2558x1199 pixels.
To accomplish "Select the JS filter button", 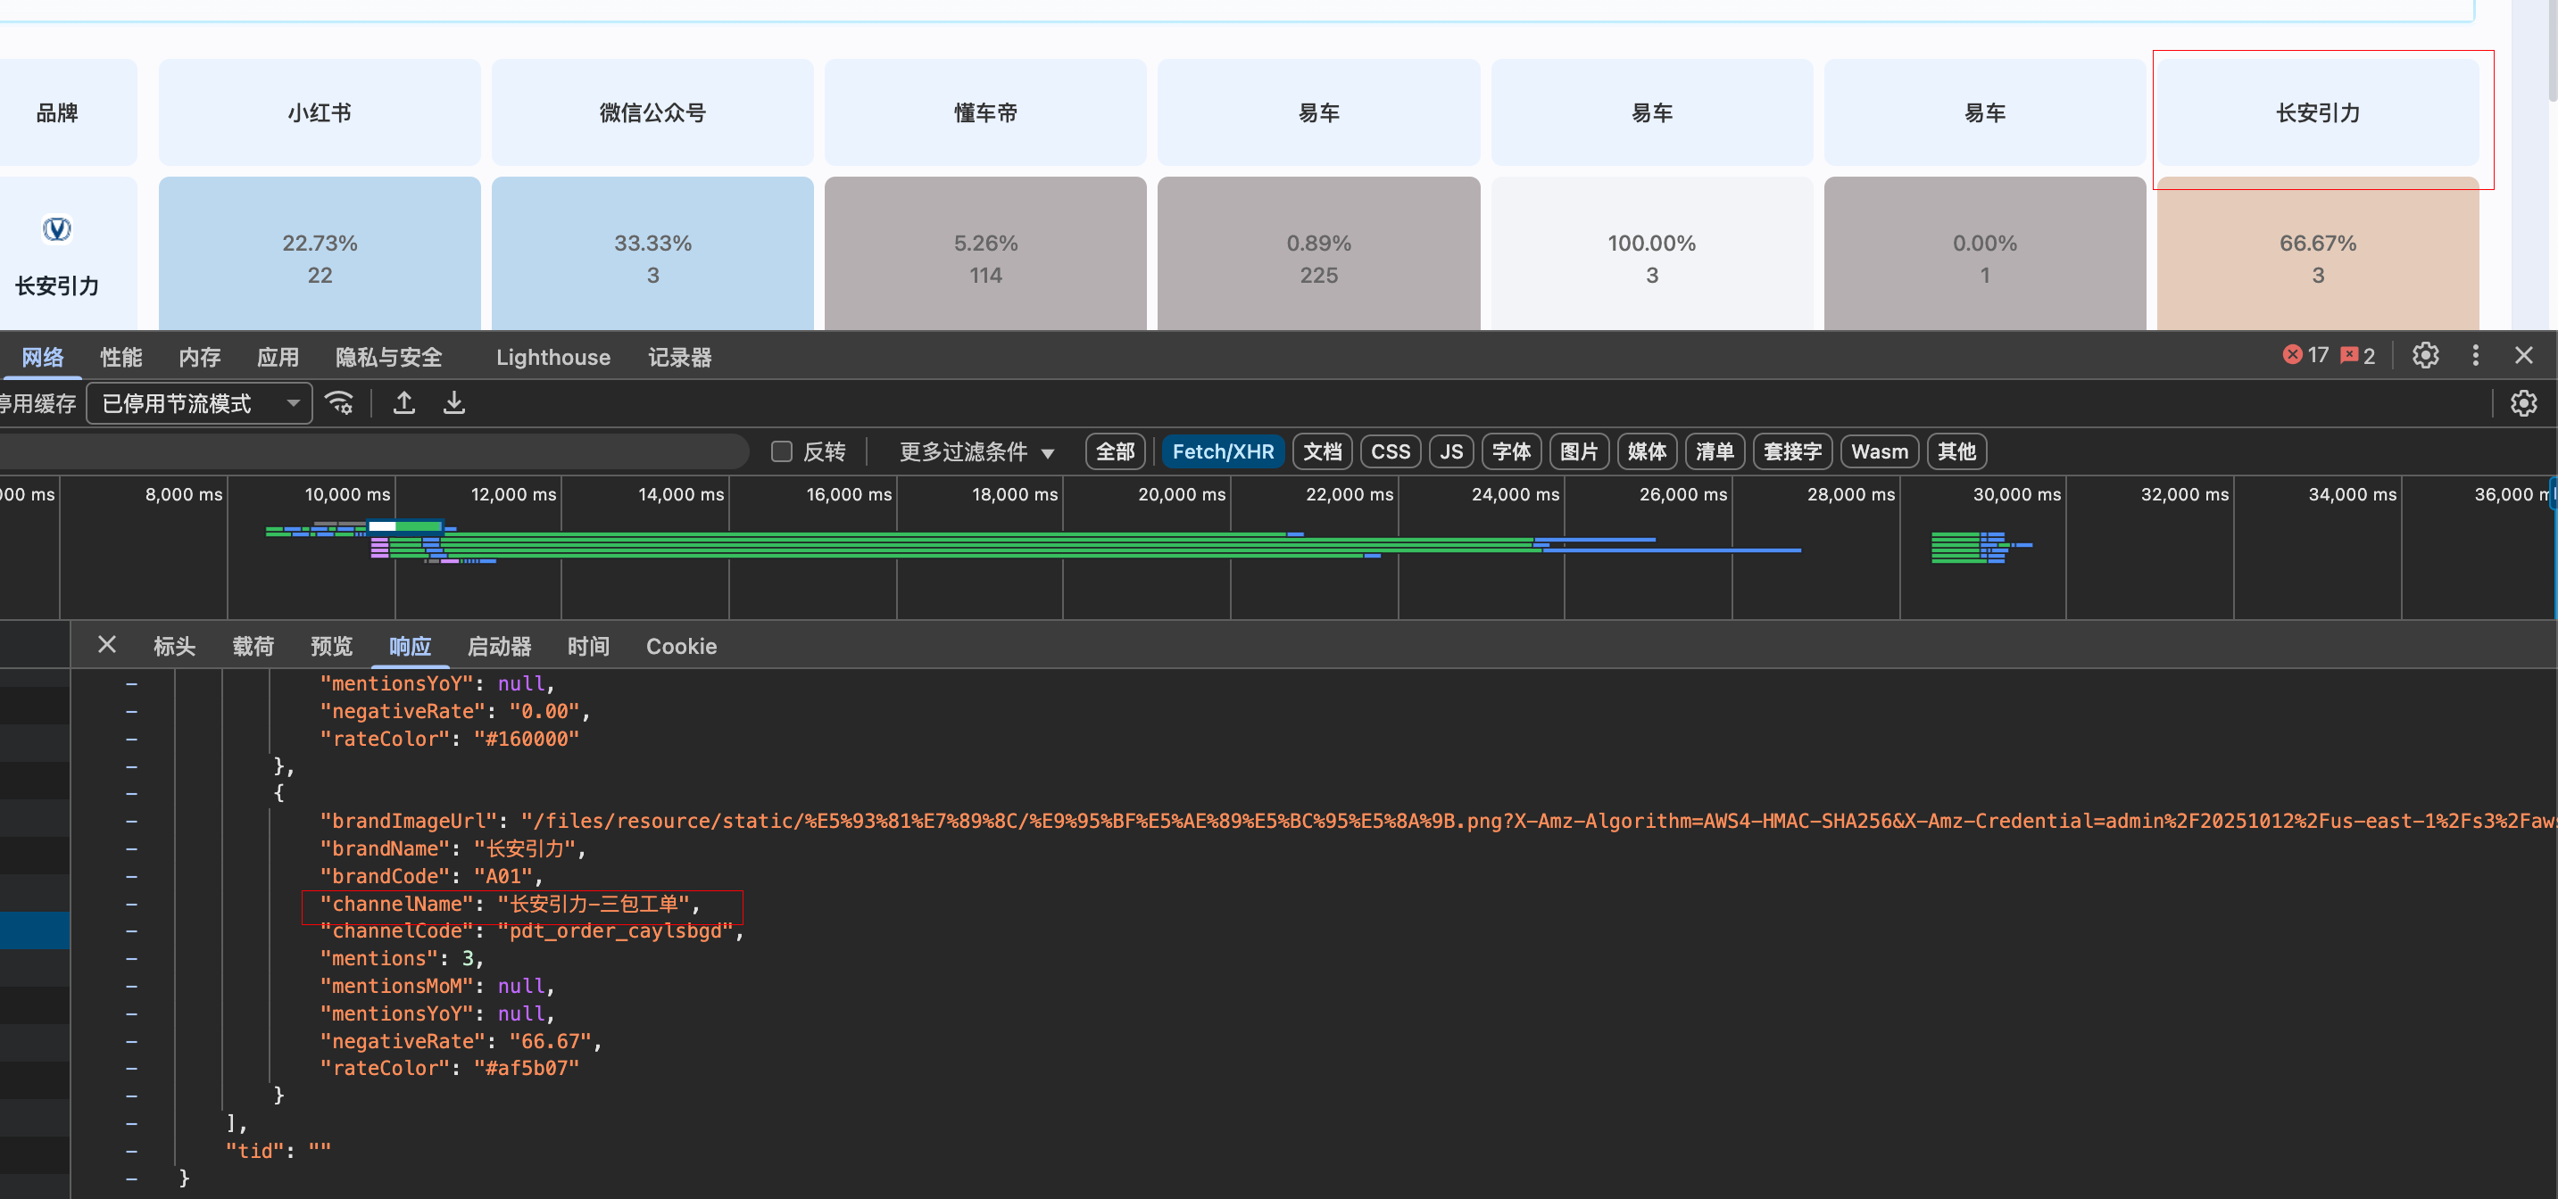I will 1449,451.
